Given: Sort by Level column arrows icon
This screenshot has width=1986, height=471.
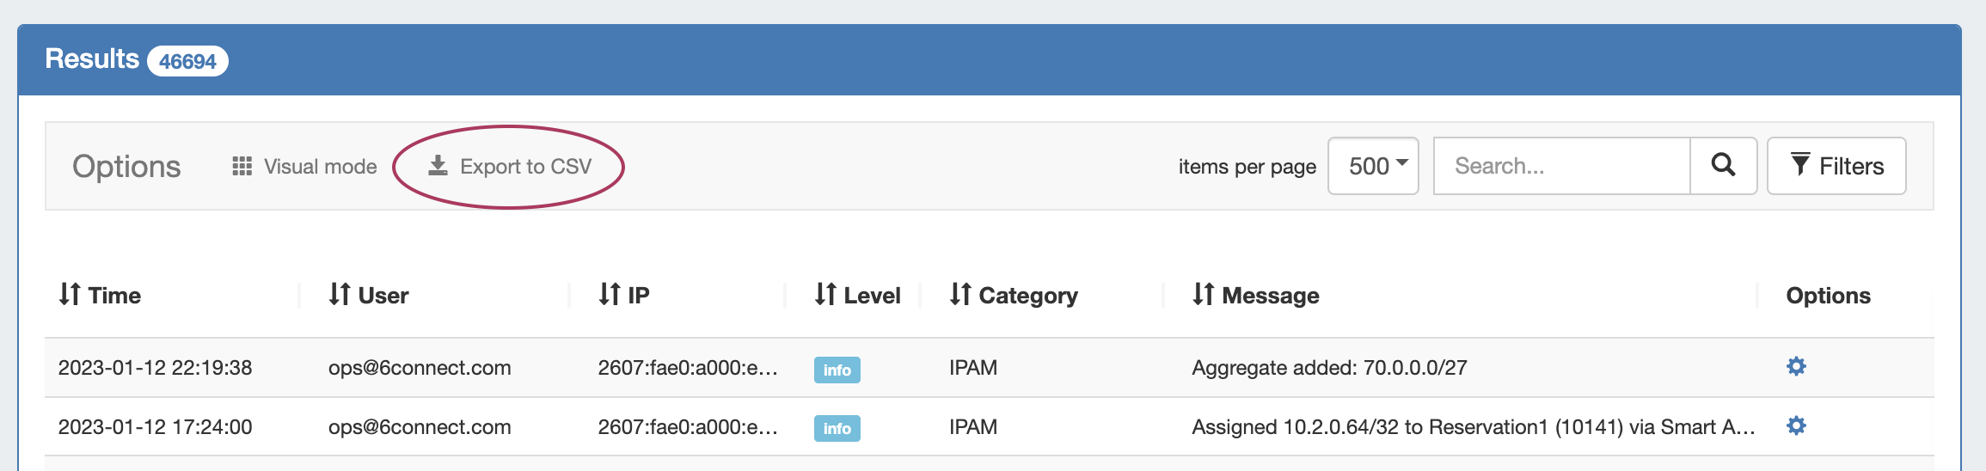Looking at the screenshot, I should pos(825,294).
